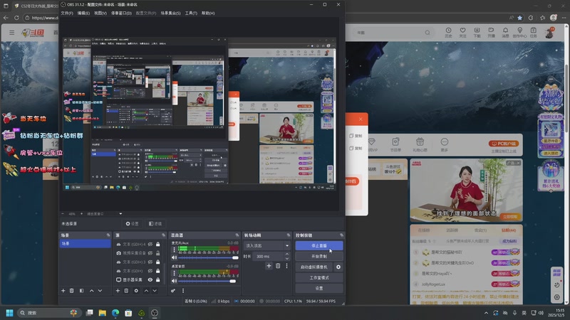Open the 场景集合(S) menu
The width and height of the screenshot is (570, 320).
[x=170, y=13]
